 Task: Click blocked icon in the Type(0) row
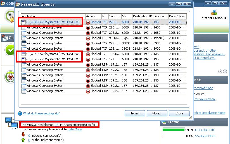pyautogui.click(x=88, y=39)
